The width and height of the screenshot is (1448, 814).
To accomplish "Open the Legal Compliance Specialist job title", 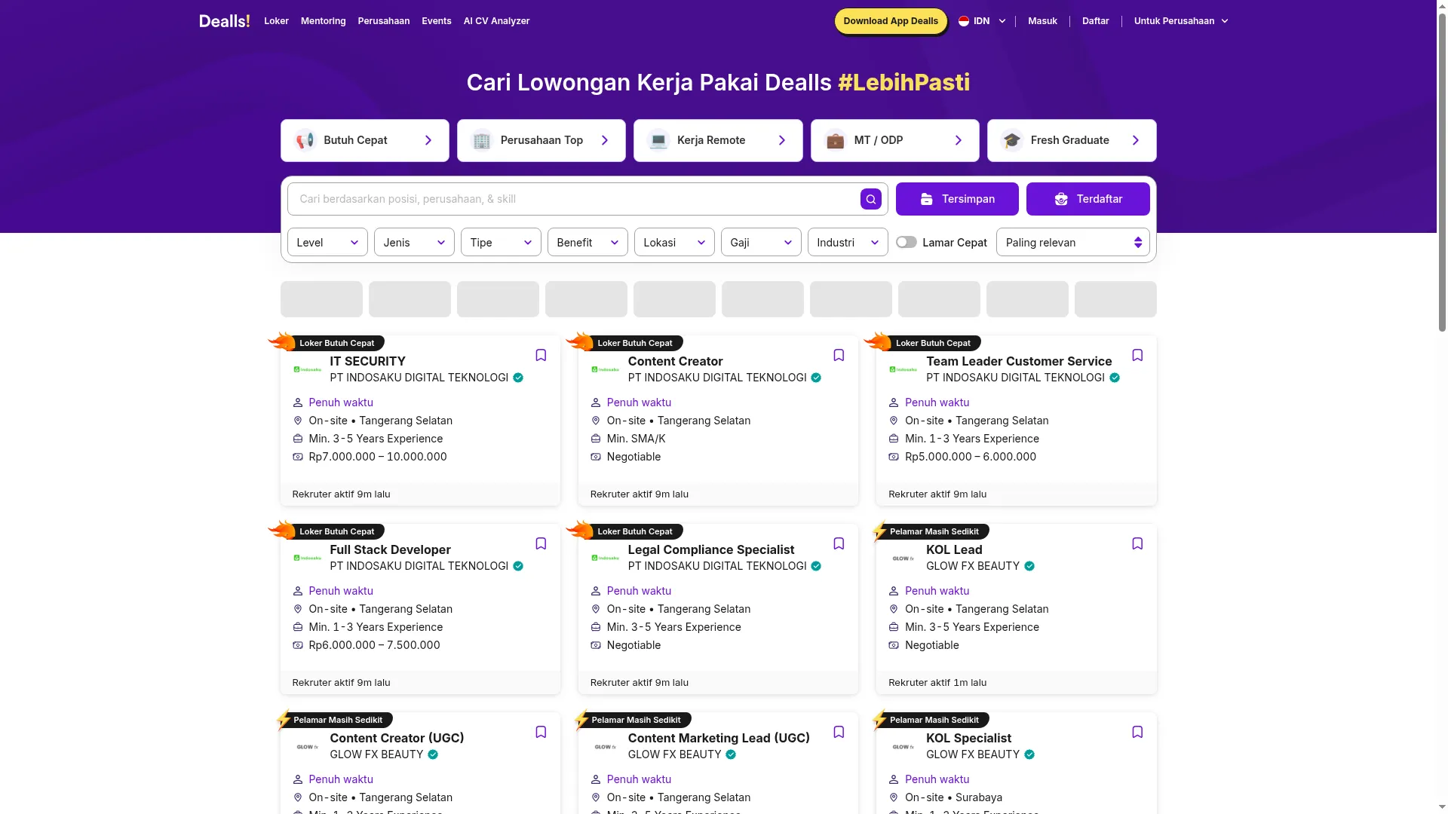I will tap(711, 549).
